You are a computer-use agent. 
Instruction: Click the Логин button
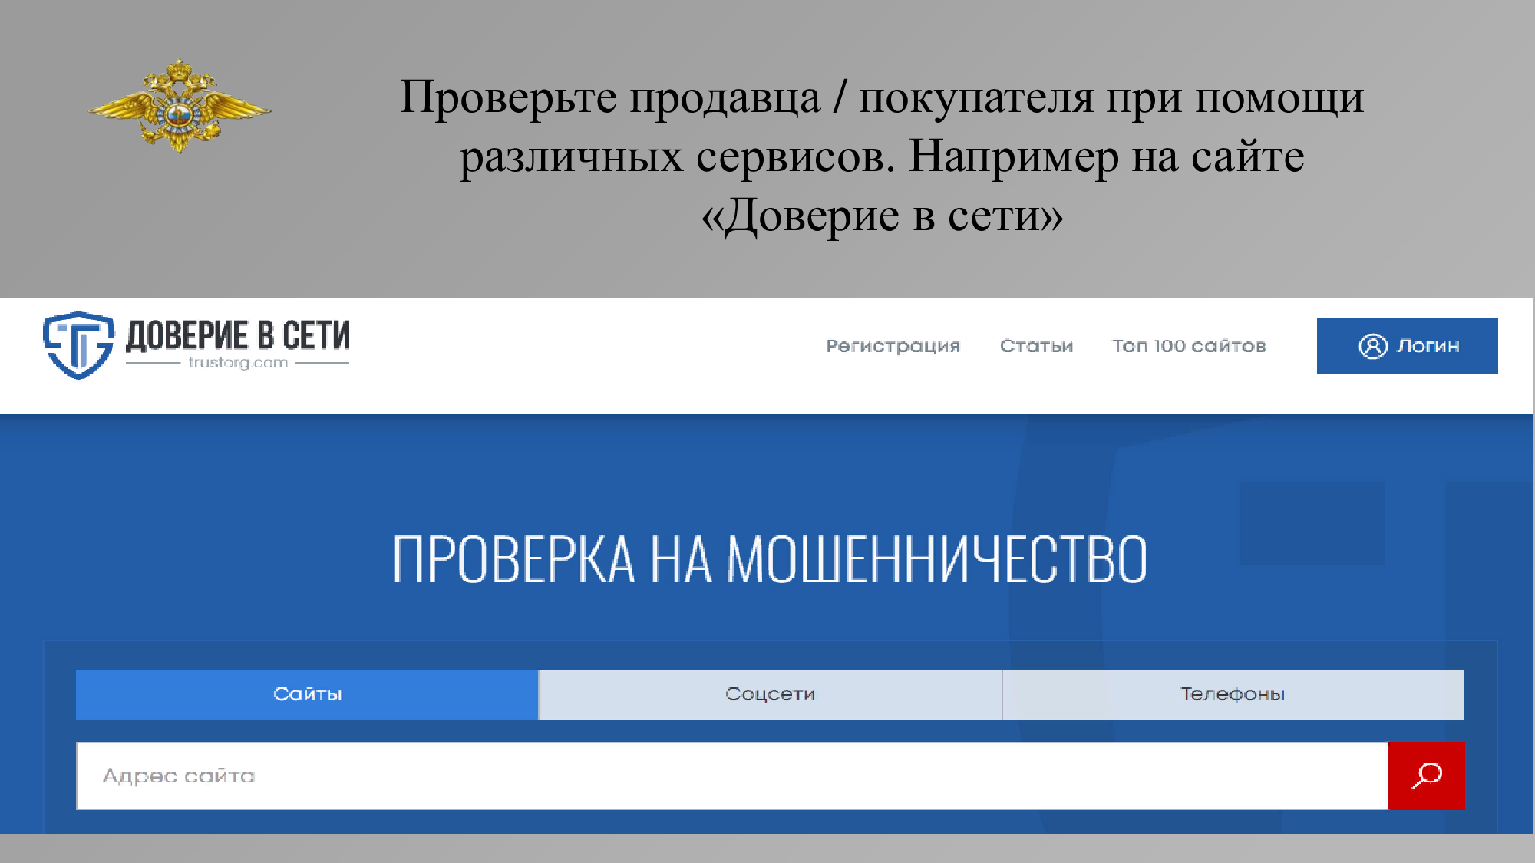tap(1407, 346)
